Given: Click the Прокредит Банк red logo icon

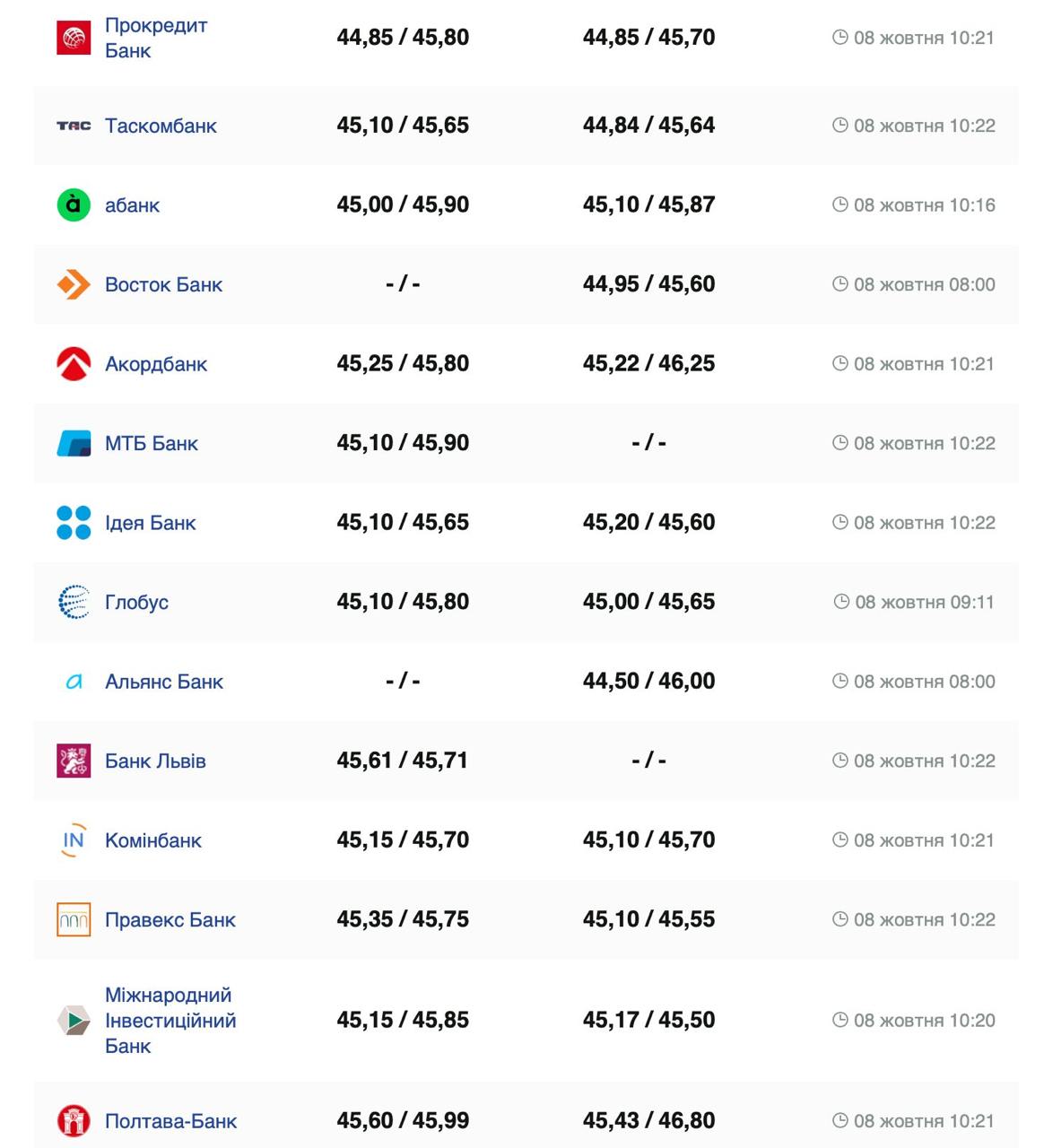Looking at the screenshot, I should [74, 38].
